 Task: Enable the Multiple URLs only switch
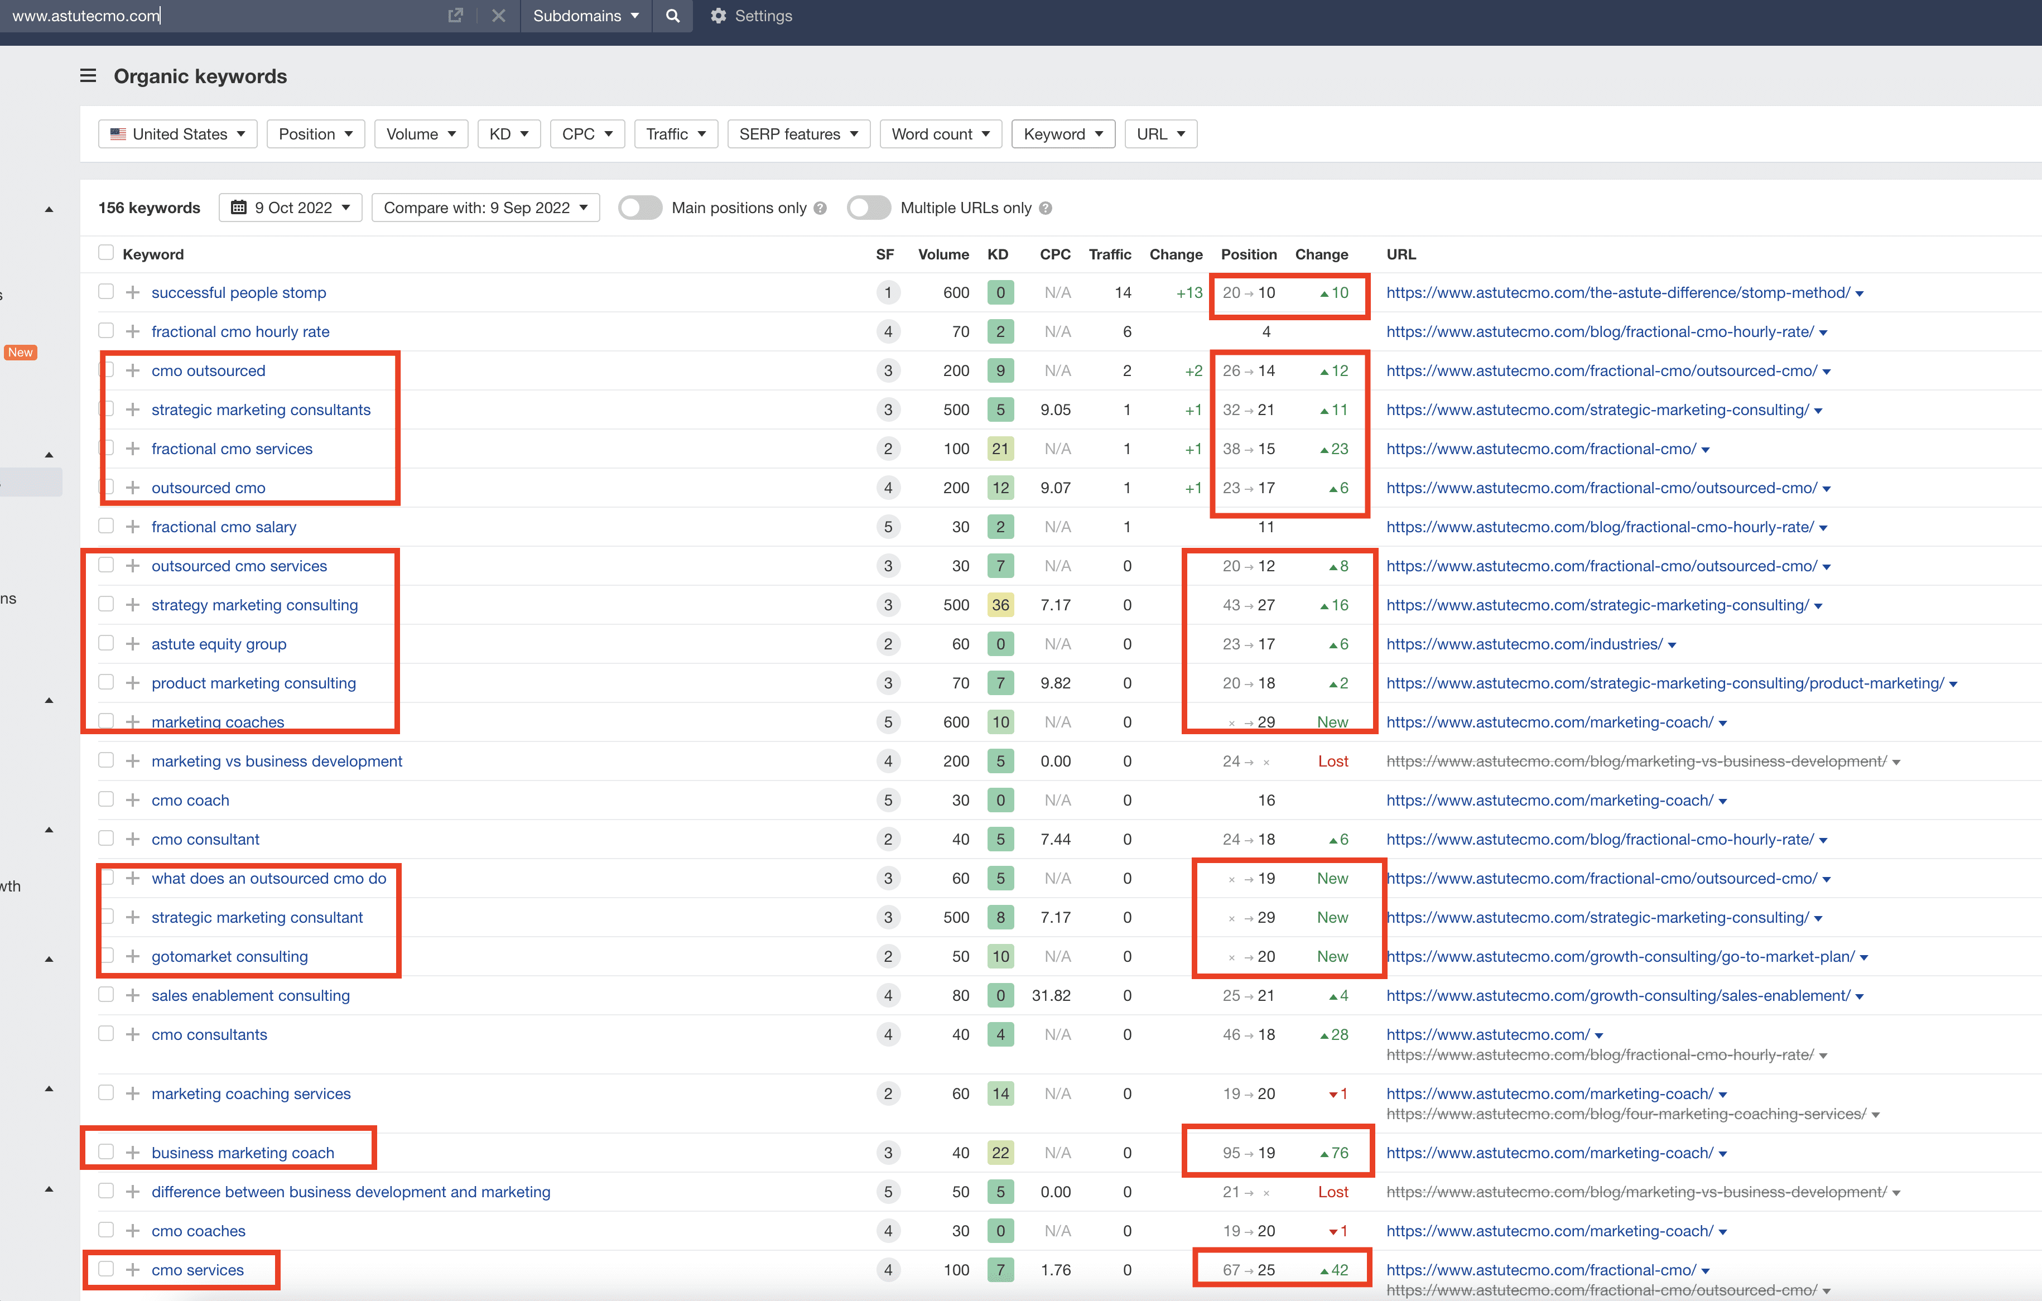(868, 208)
